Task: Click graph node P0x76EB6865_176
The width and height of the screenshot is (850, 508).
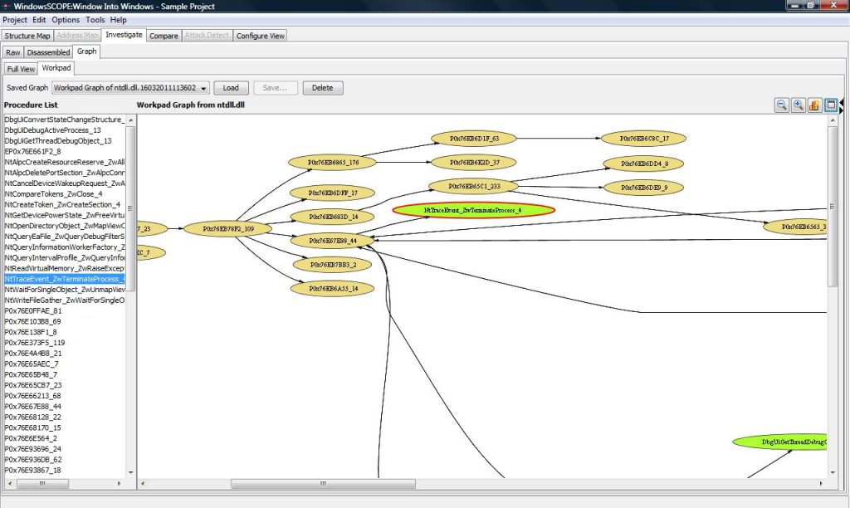Action: [332, 162]
